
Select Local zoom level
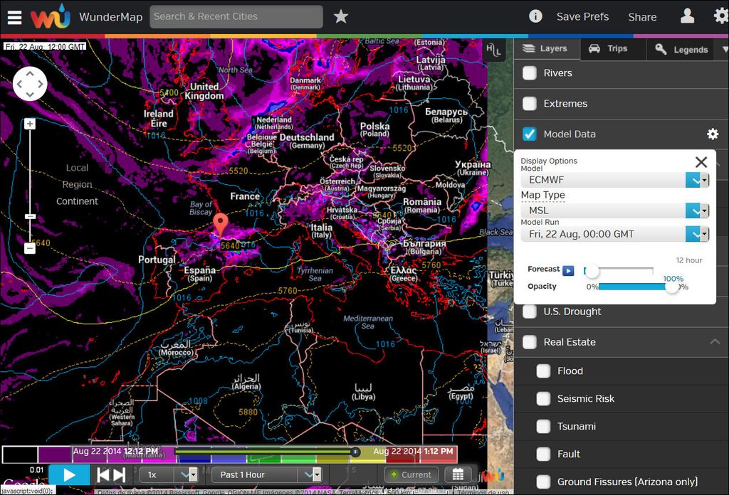pyautogui.click(x=77, y=168)
